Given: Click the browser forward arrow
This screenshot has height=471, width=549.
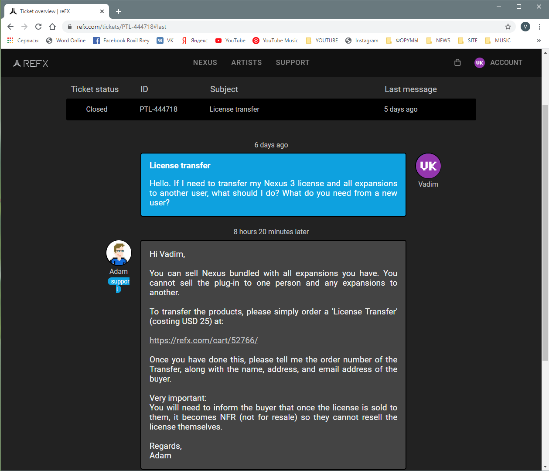Looking at the screenshot, I should click(24, 27).
